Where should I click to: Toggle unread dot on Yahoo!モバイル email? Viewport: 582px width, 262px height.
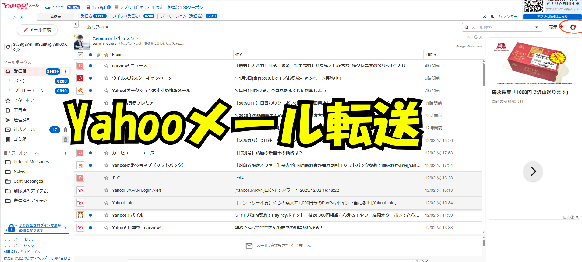click(90, 215)
